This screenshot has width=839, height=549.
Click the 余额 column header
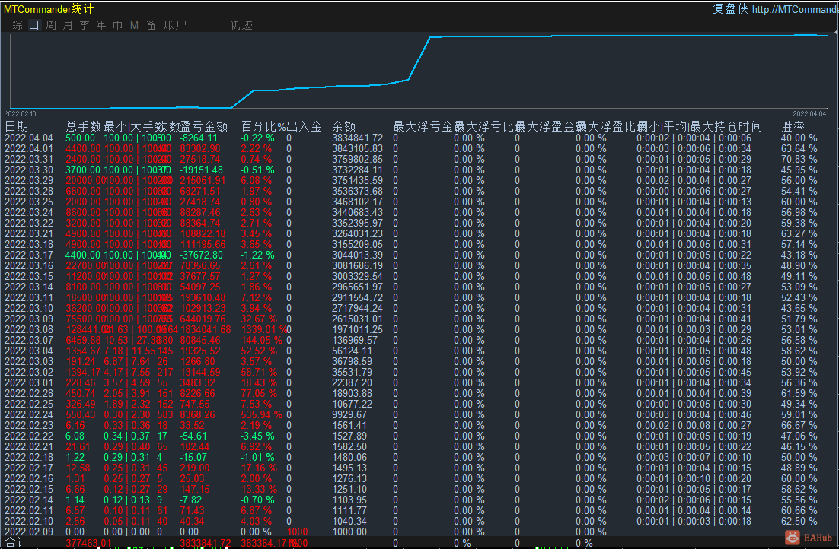(343, 127)
